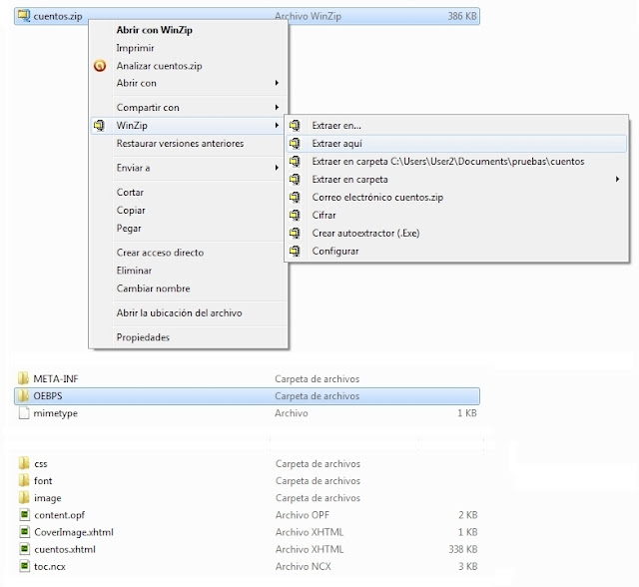Click the icon next to Extraer en...
Image resolution: width=639 pixels, height=587 pixels.
pos(295,126)
